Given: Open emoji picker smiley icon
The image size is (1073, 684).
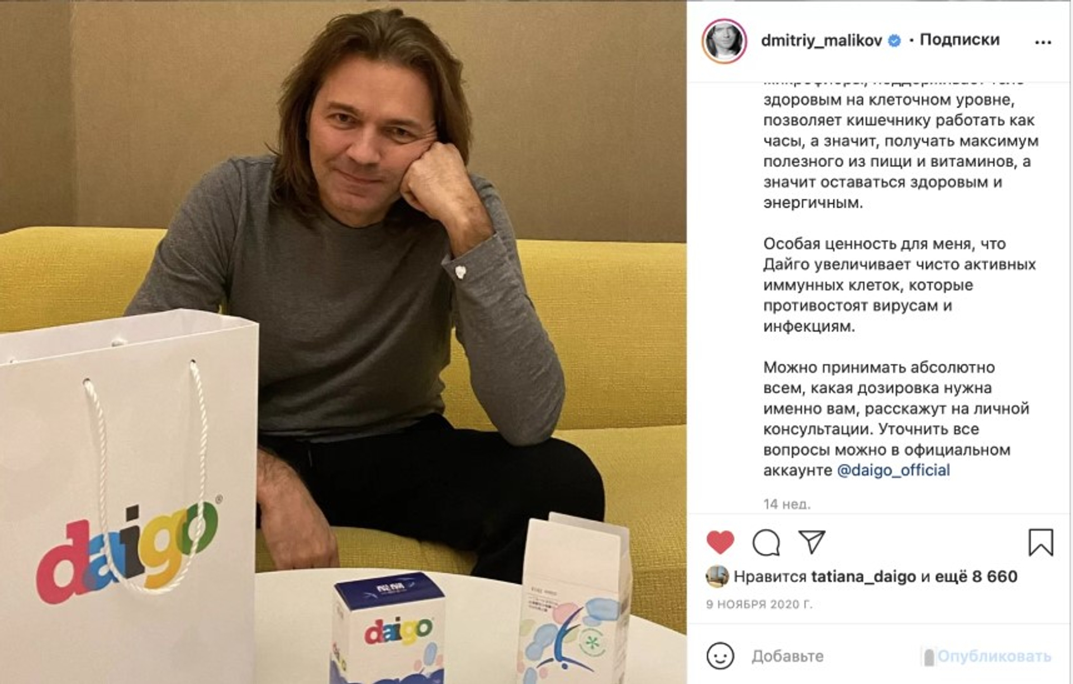Looking at the screenshot, I should pos(720,656).
